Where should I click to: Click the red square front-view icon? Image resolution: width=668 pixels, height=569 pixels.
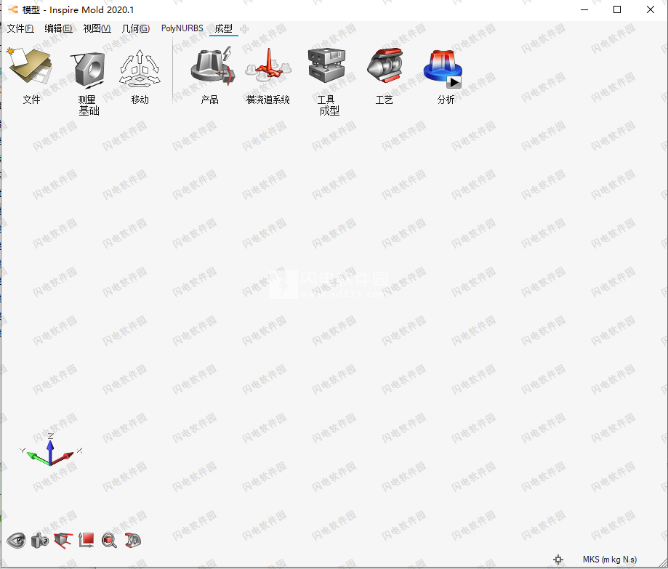tap(86, 541)
